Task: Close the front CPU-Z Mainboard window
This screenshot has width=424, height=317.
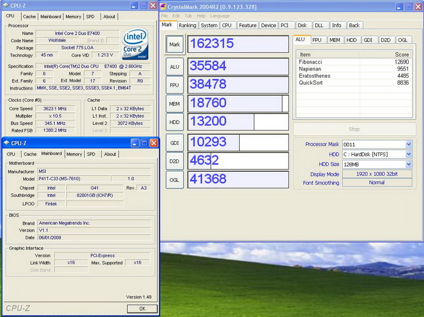Action: pyautogui.click(x=154, y=143)
